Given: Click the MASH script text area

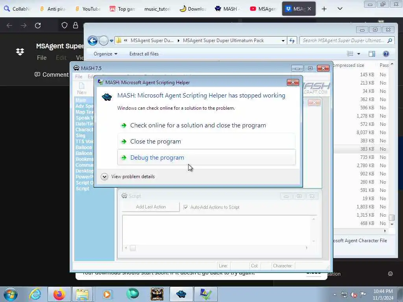Looking at the screenshot, I should [x=217, y=230].
